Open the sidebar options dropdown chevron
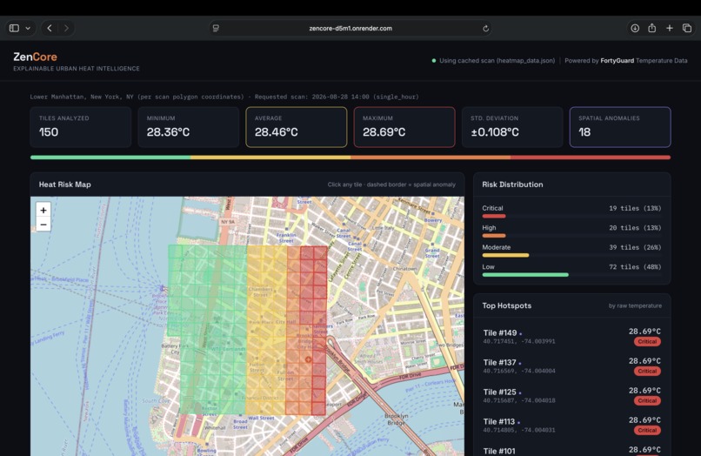 tap(28, 28)
